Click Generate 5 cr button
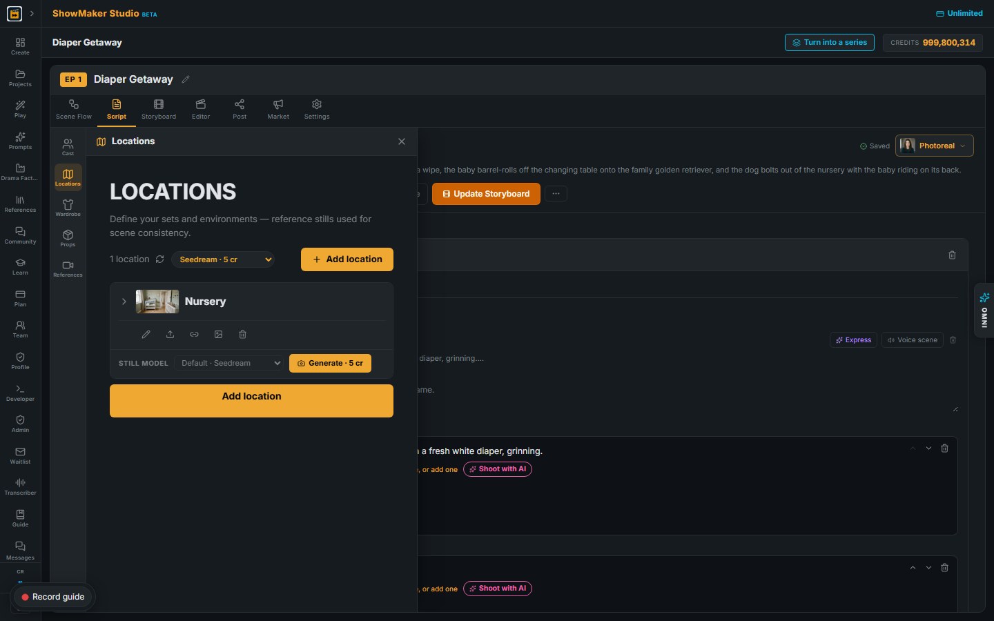994x621 pixels. [x=330, y=363]
